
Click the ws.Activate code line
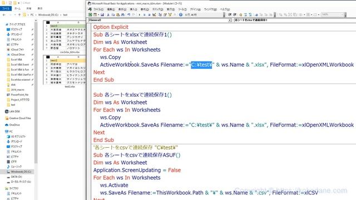[114, 185]
